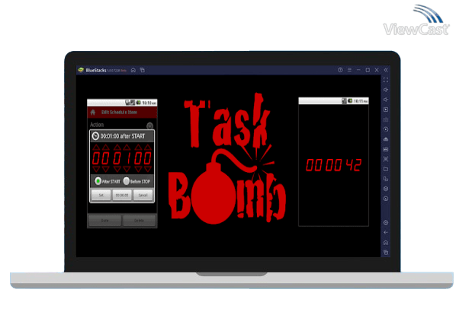
Task: Open the media folder sidebar icon
Action: tap(386, 169)
